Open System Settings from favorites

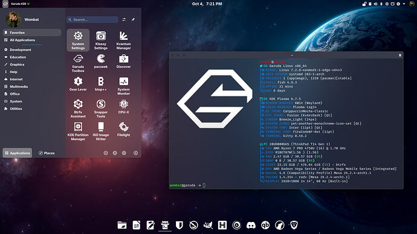pyautogui.click(x=78, y=40)
